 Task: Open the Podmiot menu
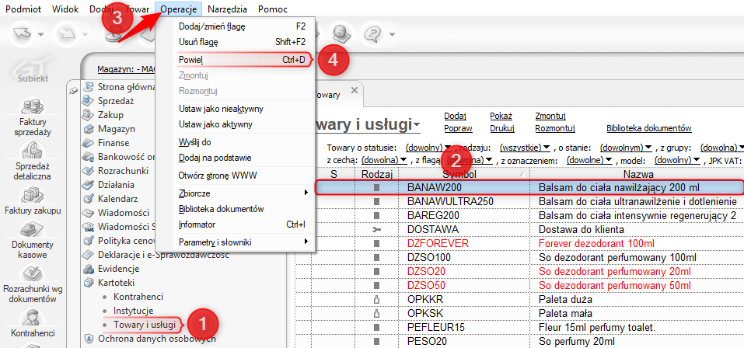click(x=23, y=9)
